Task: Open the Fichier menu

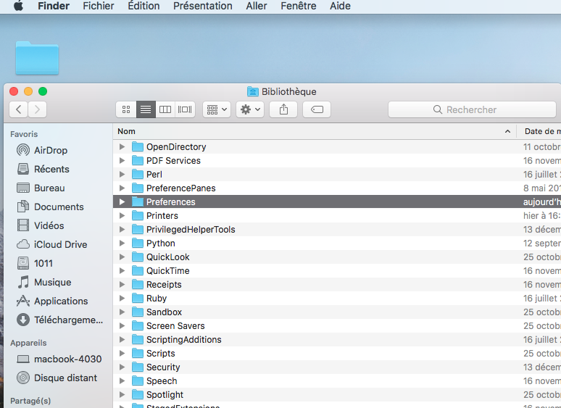Action: pos(99,6)
